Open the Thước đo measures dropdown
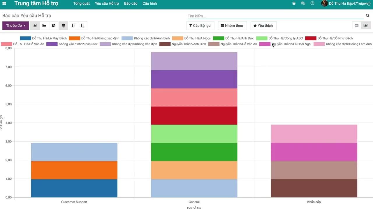 click(x=15, y=26)
